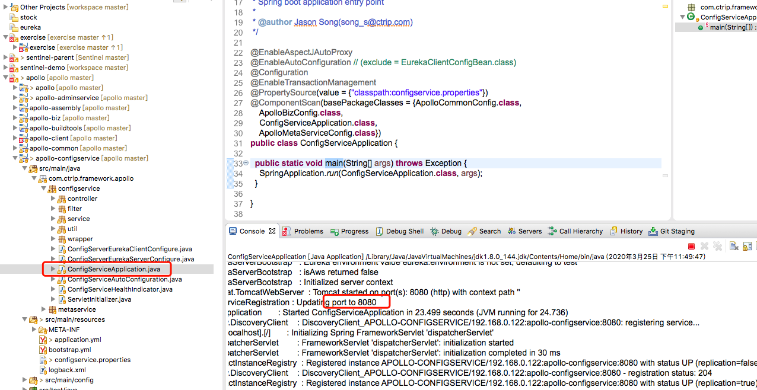757x390 pixels.
Task: Click the Clear Console icon
Action: [734, 246]
